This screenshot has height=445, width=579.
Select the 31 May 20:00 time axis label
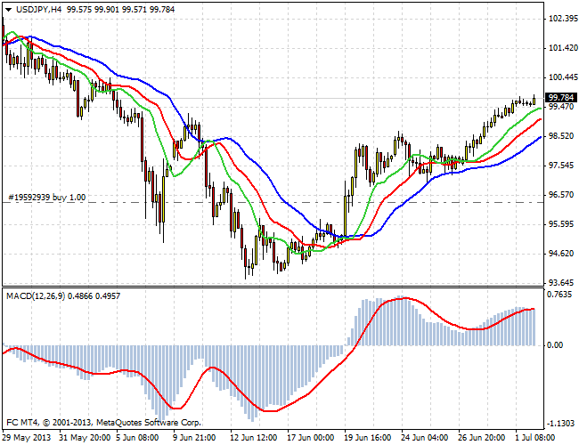pos(85,438)
